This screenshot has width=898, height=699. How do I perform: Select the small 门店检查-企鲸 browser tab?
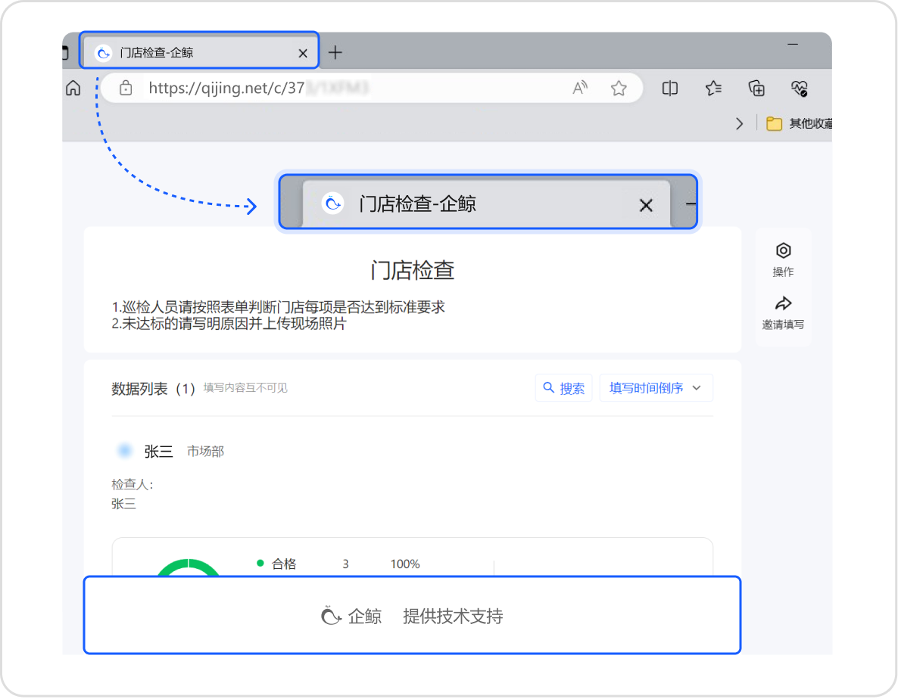coord(189,53)
